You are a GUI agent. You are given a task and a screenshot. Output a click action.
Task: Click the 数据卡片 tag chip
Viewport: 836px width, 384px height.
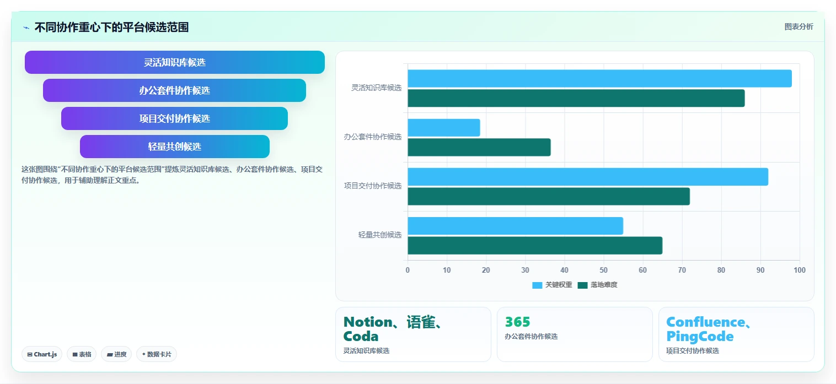(157, 354)
